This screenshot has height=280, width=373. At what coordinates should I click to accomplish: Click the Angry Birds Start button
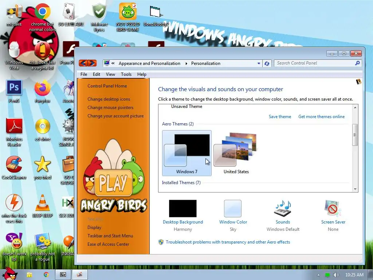click(x=10, y=274)
